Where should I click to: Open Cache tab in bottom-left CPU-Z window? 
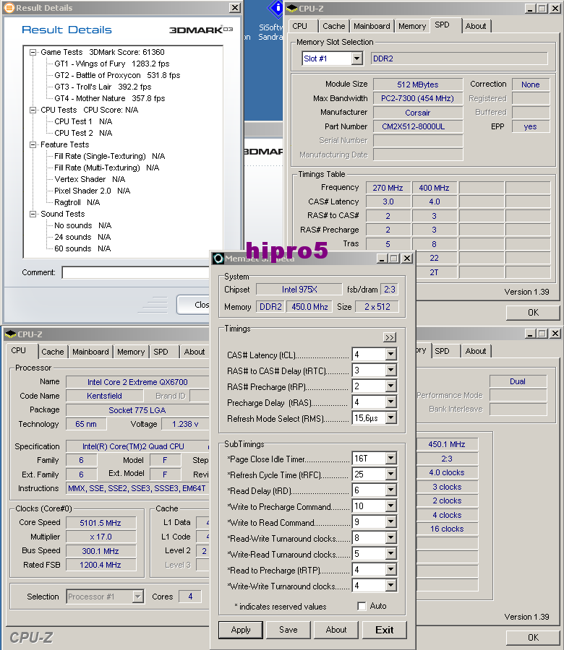point(53,352)
